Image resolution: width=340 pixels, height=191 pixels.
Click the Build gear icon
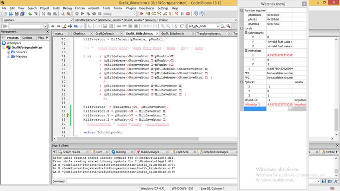pos(77,14)
